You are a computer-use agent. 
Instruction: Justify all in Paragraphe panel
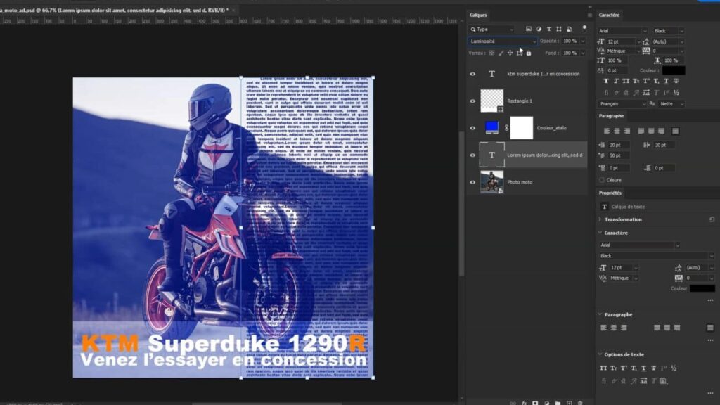(675, 131)
